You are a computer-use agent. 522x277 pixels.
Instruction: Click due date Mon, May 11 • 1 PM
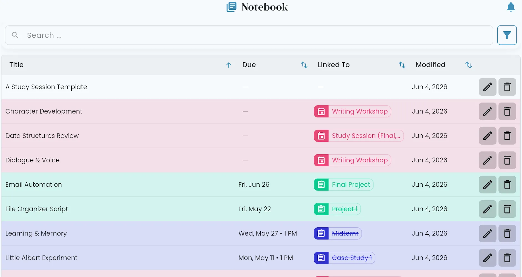pyautogui.click(x=266, y=258)
